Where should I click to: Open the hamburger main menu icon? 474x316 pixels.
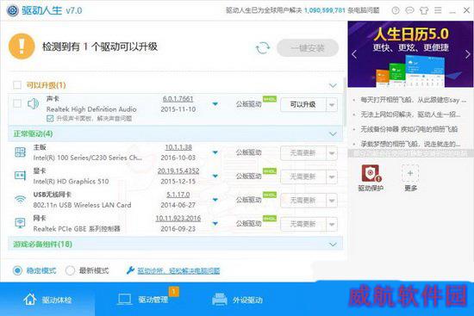438,10
